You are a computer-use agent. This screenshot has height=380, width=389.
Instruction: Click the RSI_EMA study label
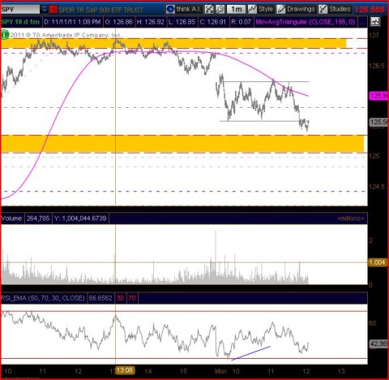(43, 298)
